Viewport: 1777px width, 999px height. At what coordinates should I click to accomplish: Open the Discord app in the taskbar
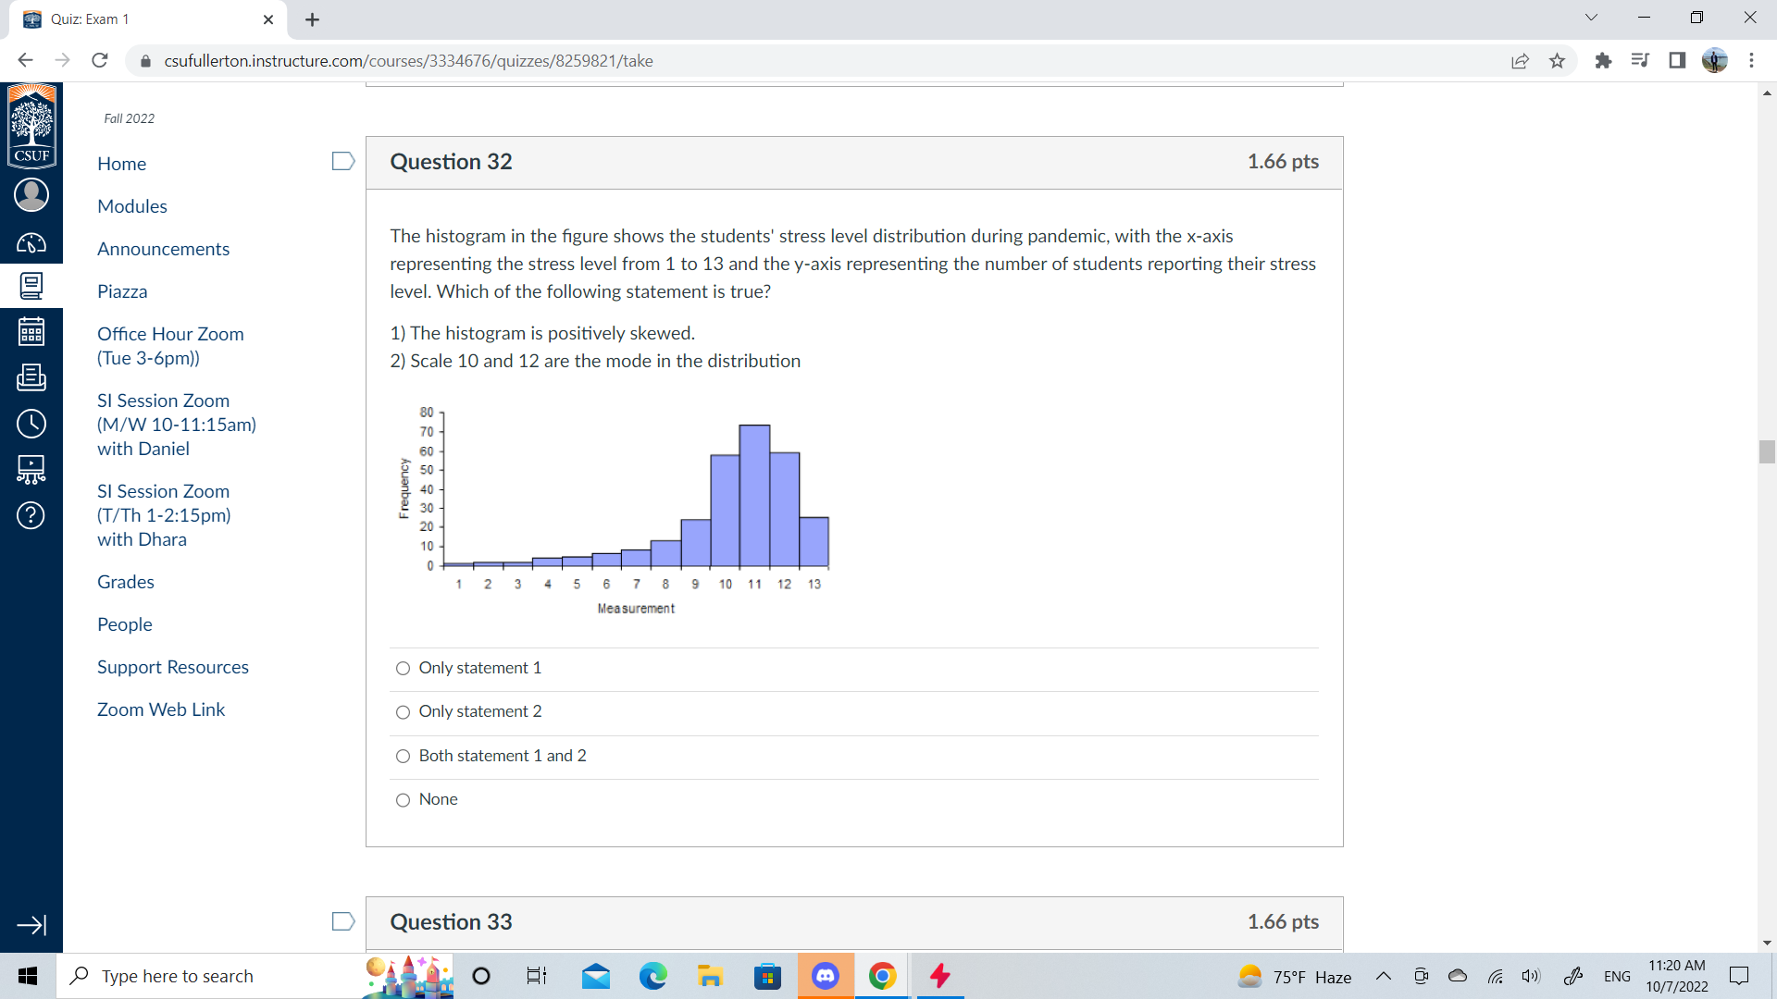[x=825, y=976]
